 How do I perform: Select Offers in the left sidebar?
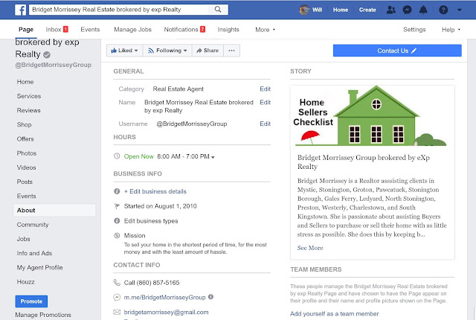25,138
